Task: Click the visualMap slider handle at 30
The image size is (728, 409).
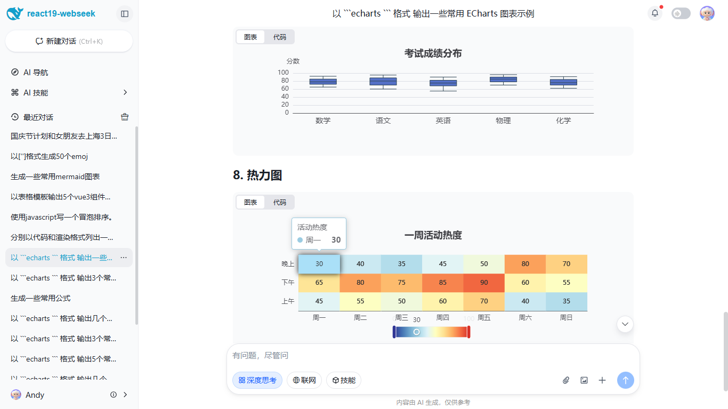Action: tap(417, 332)
